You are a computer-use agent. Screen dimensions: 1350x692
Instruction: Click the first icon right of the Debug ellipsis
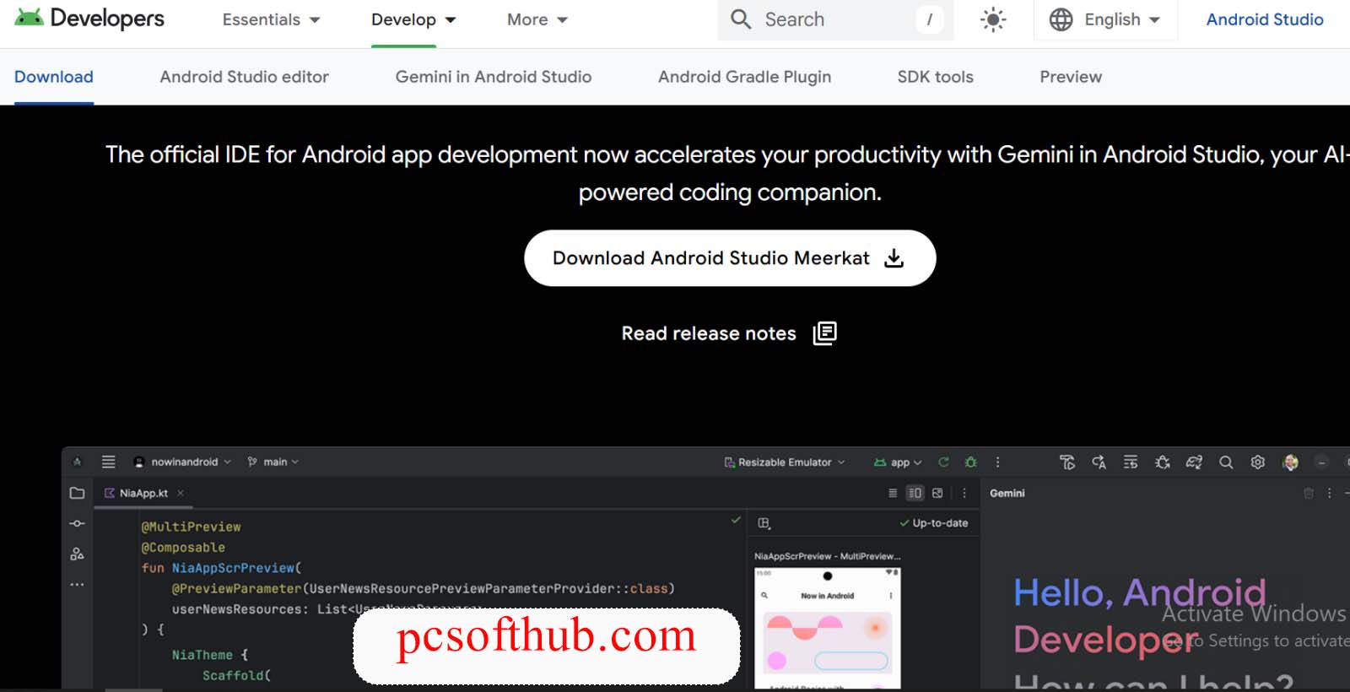click(x=1067, y=462)
